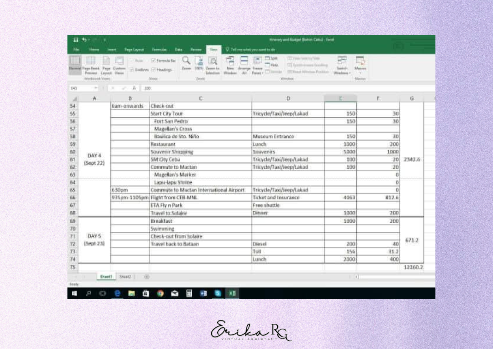Click the Undo arrow
The width and height of the screenshot is (493, 349).
click(x=84, y=40)
